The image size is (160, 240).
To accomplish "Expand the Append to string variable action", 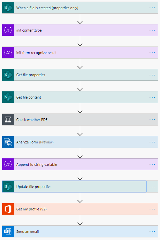I will pos(80,164).
